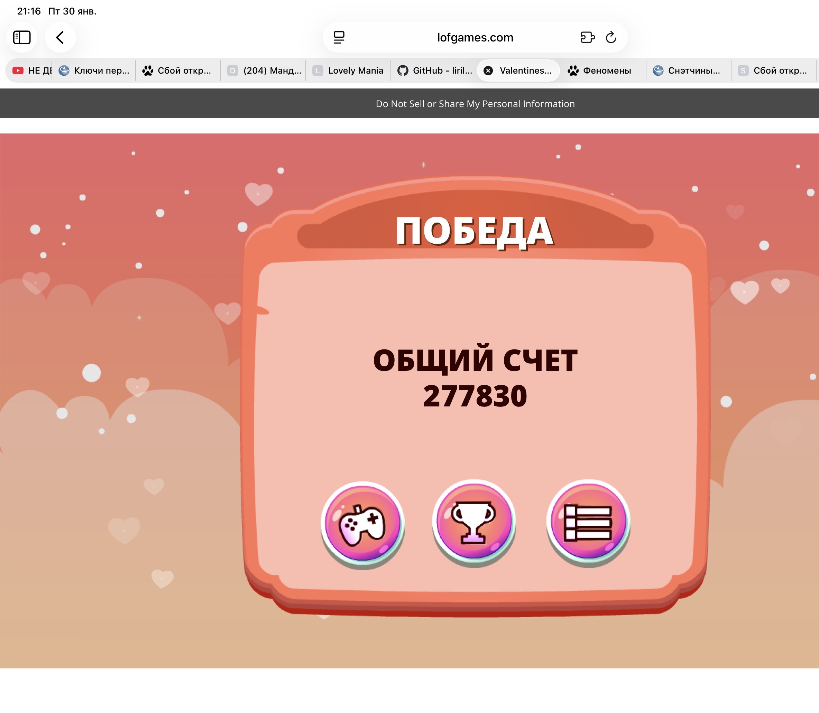
Task: Click the total score 277830 text
Action: (x=475, y=396)
